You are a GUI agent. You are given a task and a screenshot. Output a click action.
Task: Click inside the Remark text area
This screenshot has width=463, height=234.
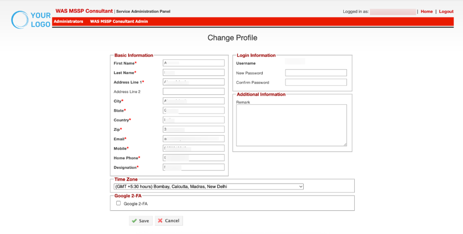point(291,125)
